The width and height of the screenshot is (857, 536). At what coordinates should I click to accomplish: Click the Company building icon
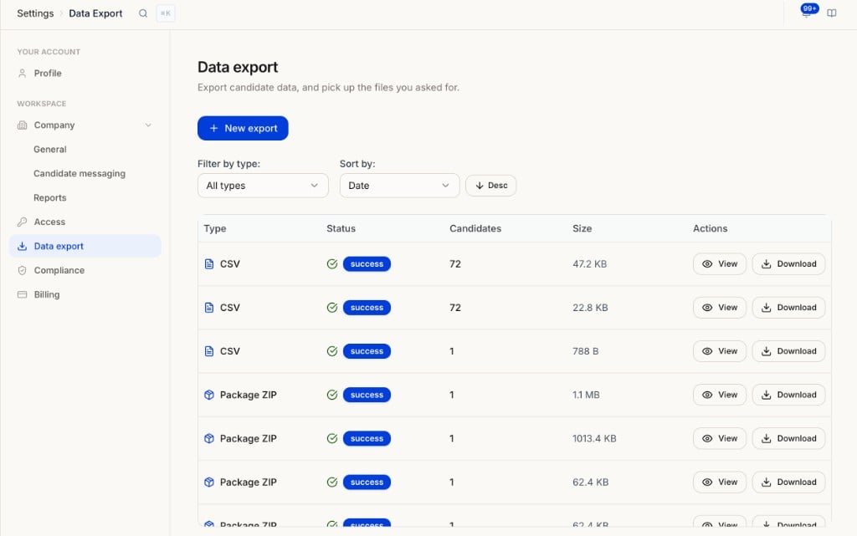pos(23,125)
